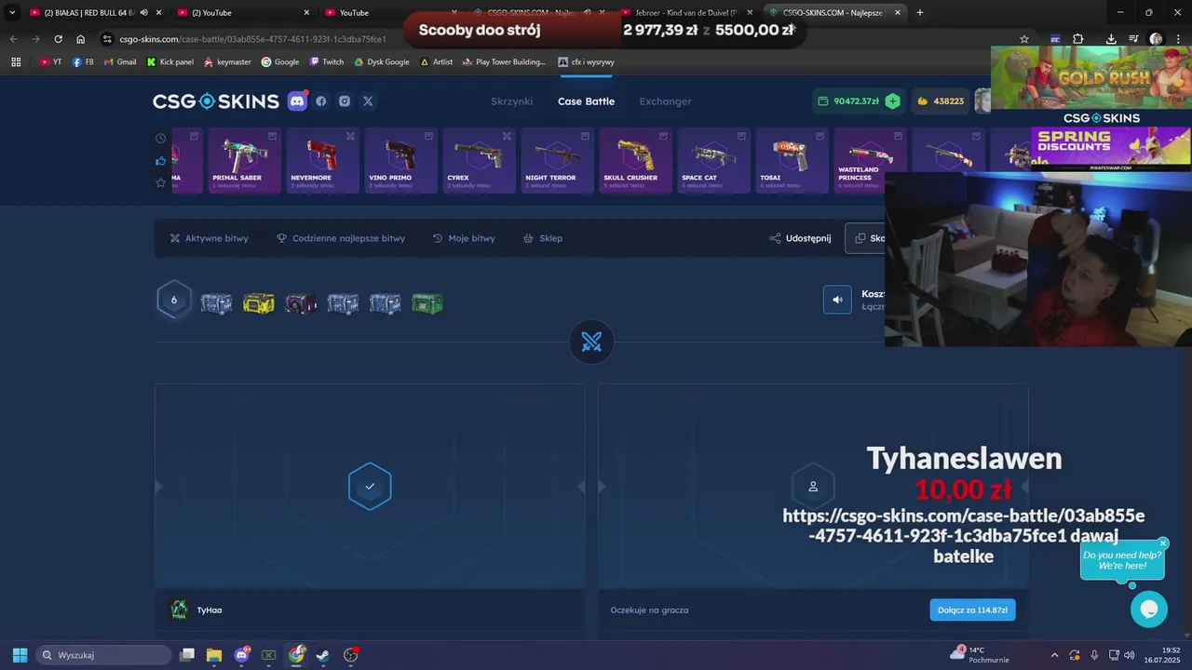Open Discord from the taskbar

point(242,655)
